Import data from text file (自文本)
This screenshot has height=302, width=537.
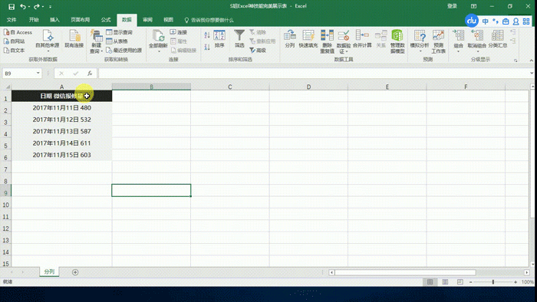pos(15,51)
